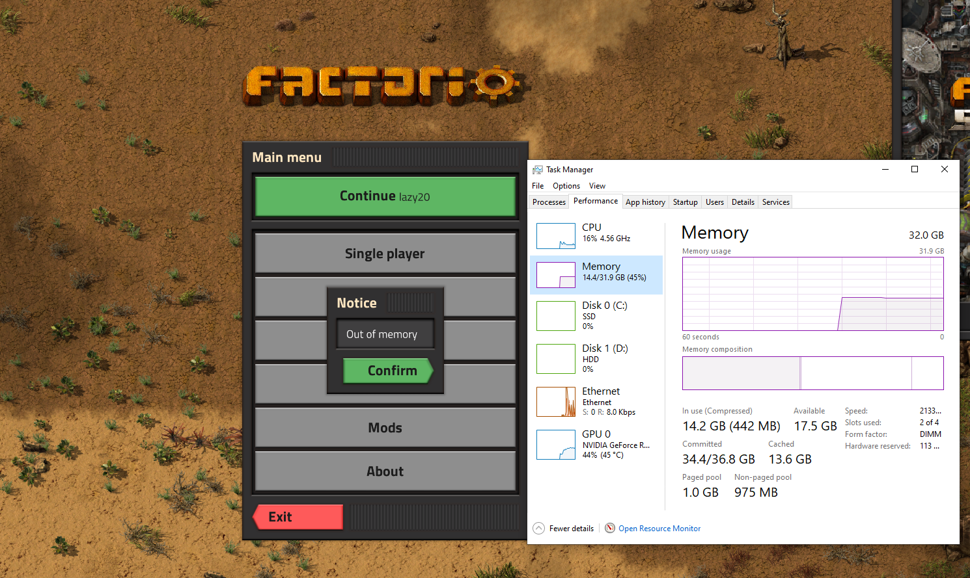Select the Ethernet activity mini graph
Image resolution: width=970 pixels, height=578 pixels.
click(556, 402)
